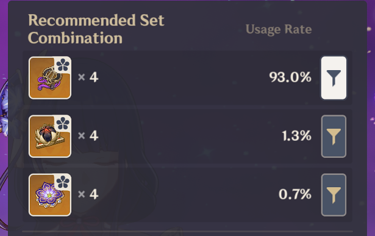Click × 4 count beside first artifact
The width and height of the screenshot is (375, 236).
coord(88,77)
